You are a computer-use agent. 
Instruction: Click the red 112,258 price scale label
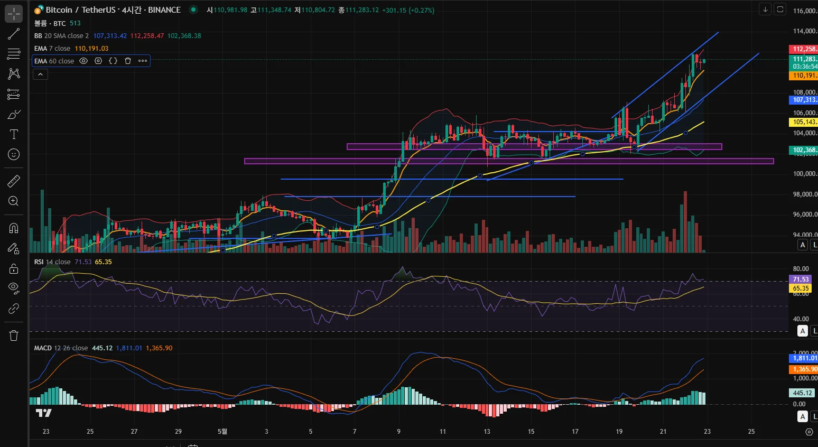point(804,49)
